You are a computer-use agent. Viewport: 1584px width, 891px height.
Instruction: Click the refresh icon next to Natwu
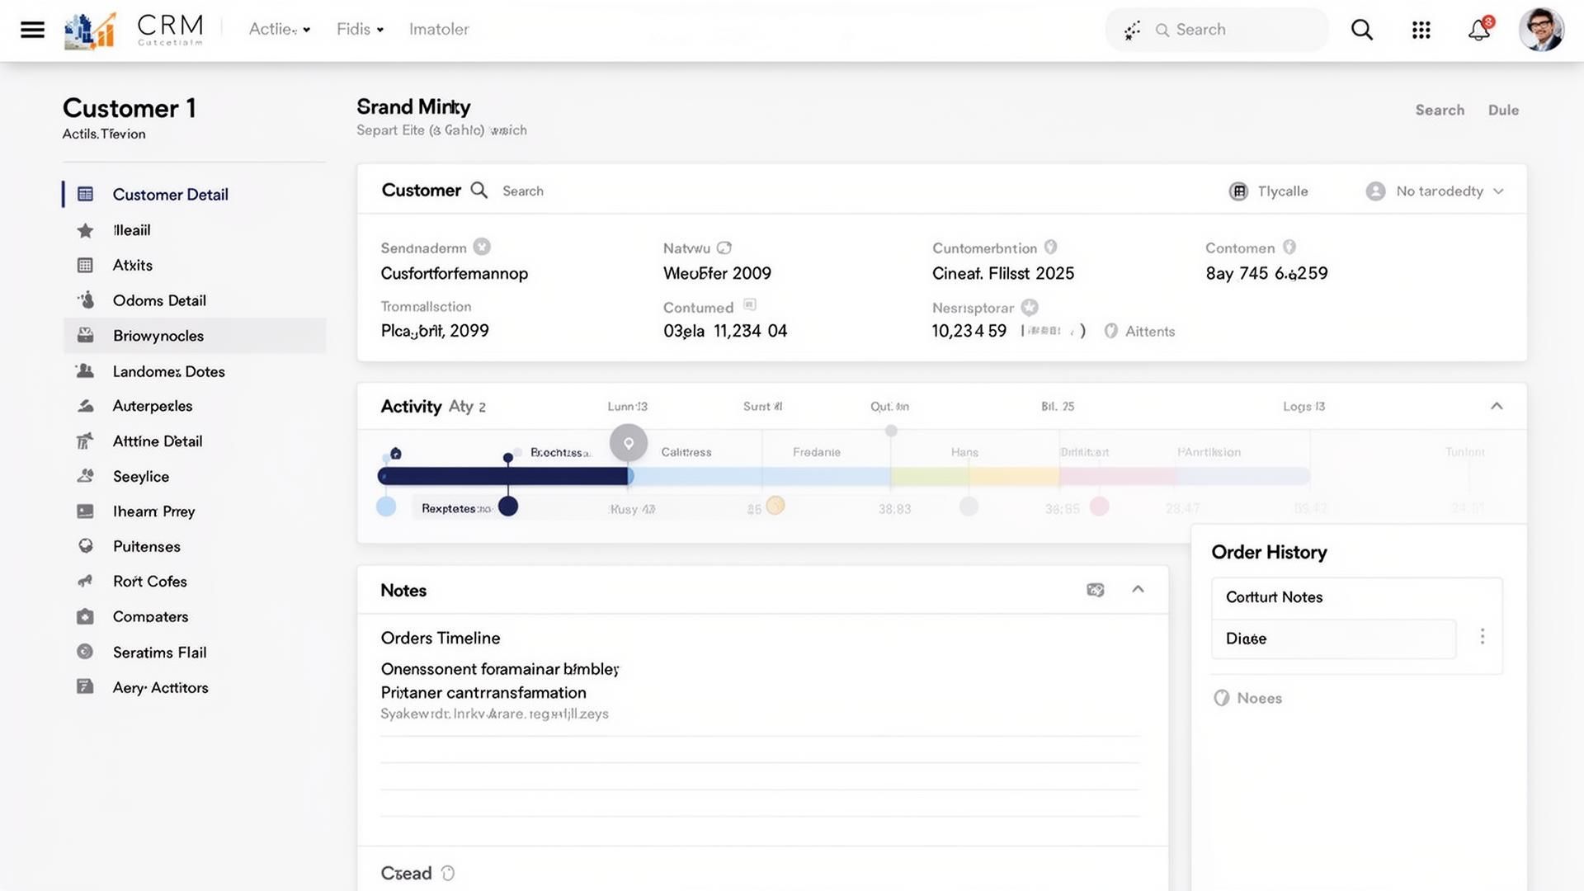tap(724, 247)
